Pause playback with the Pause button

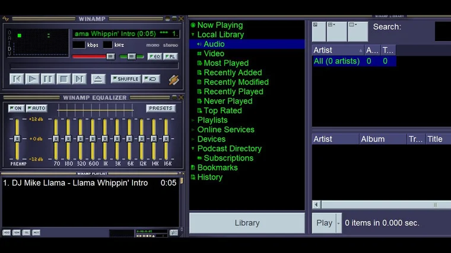[x=47, y=79]
